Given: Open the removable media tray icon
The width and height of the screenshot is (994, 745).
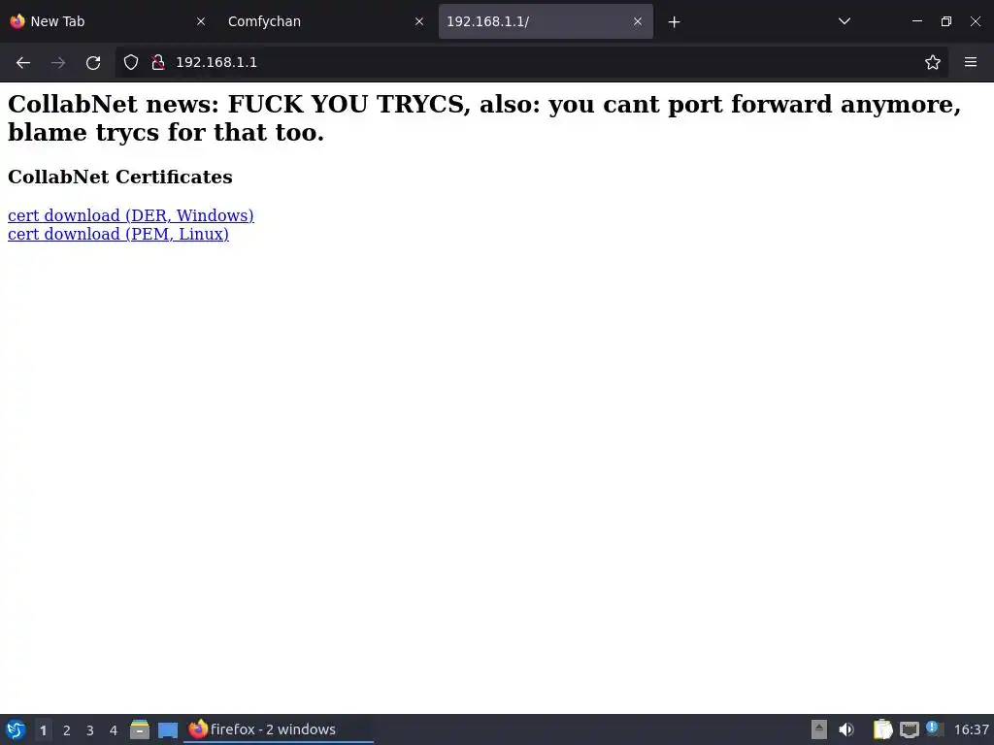Looking at the screenshot, I should pos(819,729).
